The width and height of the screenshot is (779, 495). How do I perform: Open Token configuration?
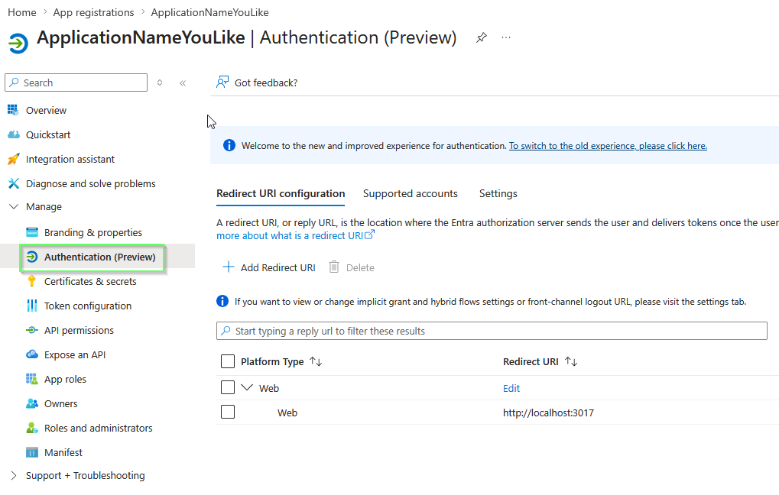tap(86, 306)
